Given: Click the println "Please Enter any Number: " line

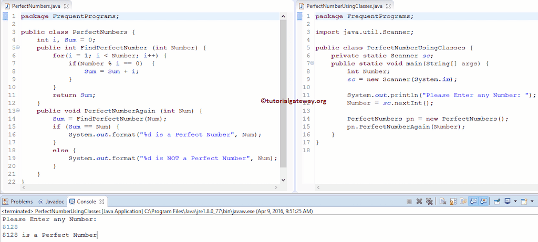Looking at the screenshot, I should tap(441, 95).
